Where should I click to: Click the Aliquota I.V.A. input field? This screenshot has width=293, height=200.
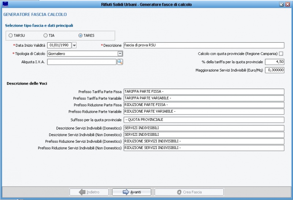(x=82, y=62)
